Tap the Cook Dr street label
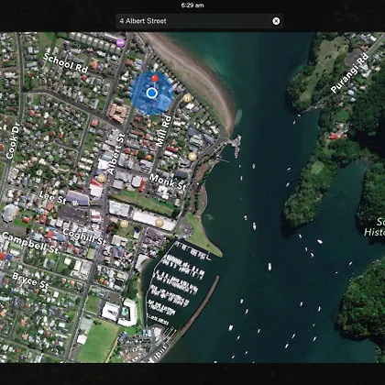Image resolution: width=385 pixels, height=385 pixels. pyautogui.click(x=13, y=141)
